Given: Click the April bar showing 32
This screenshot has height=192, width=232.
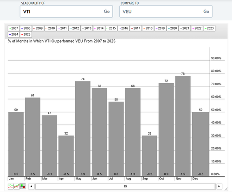Looking at the screenshot, I should point(66,156).
